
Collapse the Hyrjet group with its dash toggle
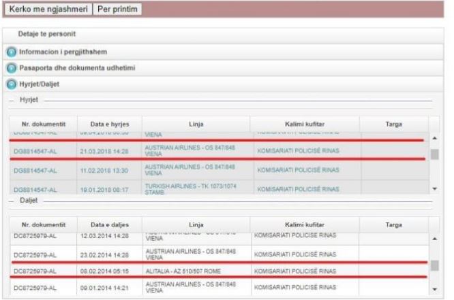point(12,101)
